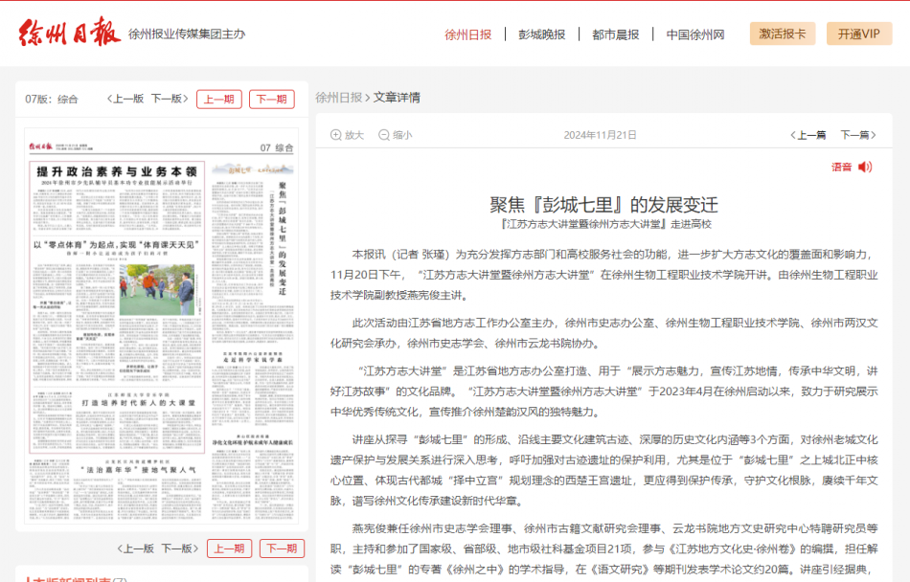
Task: Go to previous article with 上一篇
Action: [x=808, y=135]
